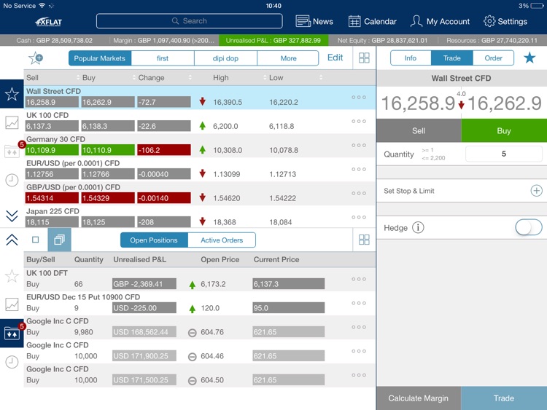This screenshot has height=410, width=547.
Task: Open the News section icon
Action: (x=303, y=21)
